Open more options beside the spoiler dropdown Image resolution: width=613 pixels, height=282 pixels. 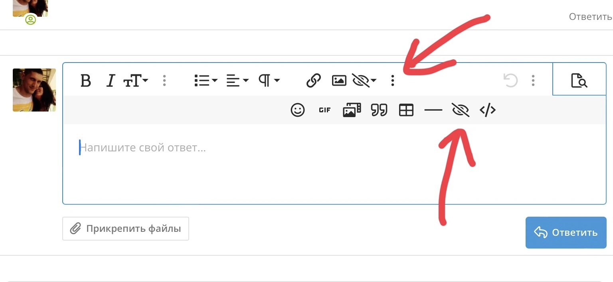393,81
